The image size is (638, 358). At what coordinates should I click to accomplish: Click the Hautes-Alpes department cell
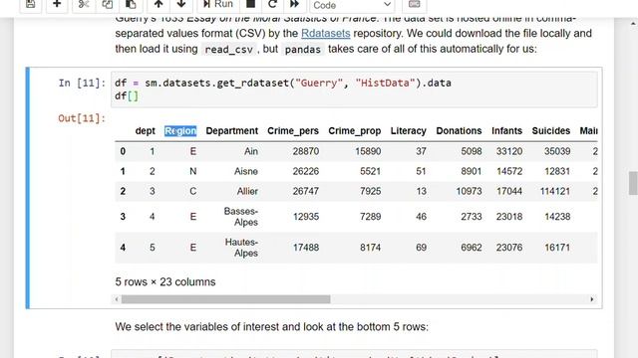pos(241,248)
